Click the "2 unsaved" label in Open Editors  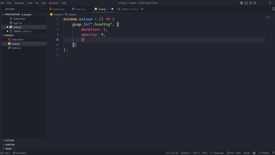click(26, 15)
